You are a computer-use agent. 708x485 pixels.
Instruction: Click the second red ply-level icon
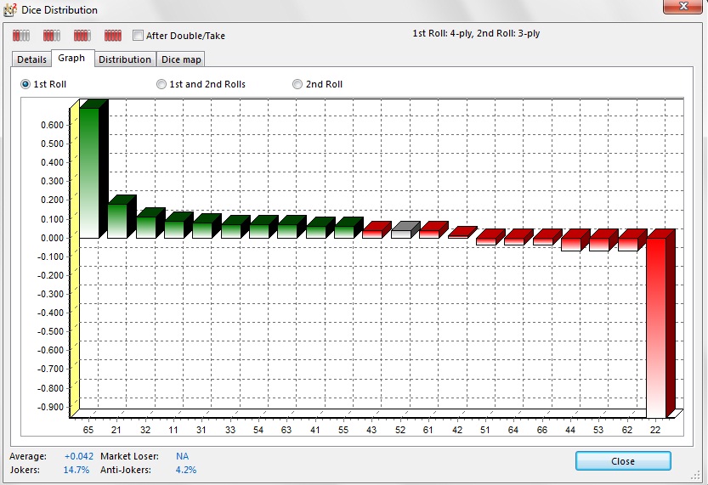(x=52, y=36)
